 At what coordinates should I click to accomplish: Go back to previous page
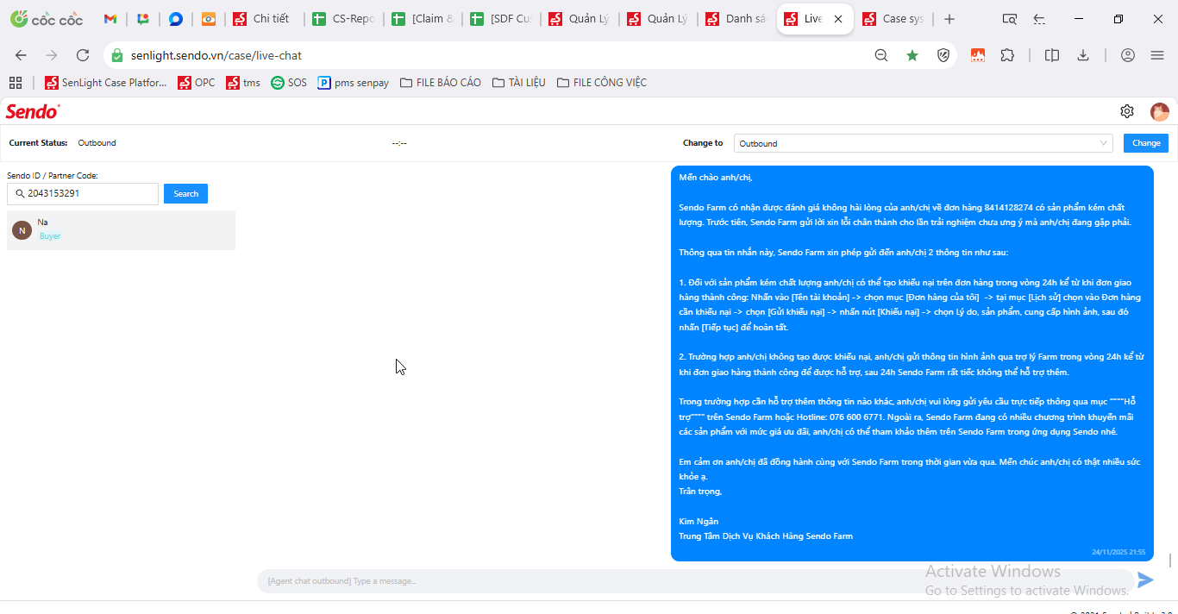click(x=21, y=55)
